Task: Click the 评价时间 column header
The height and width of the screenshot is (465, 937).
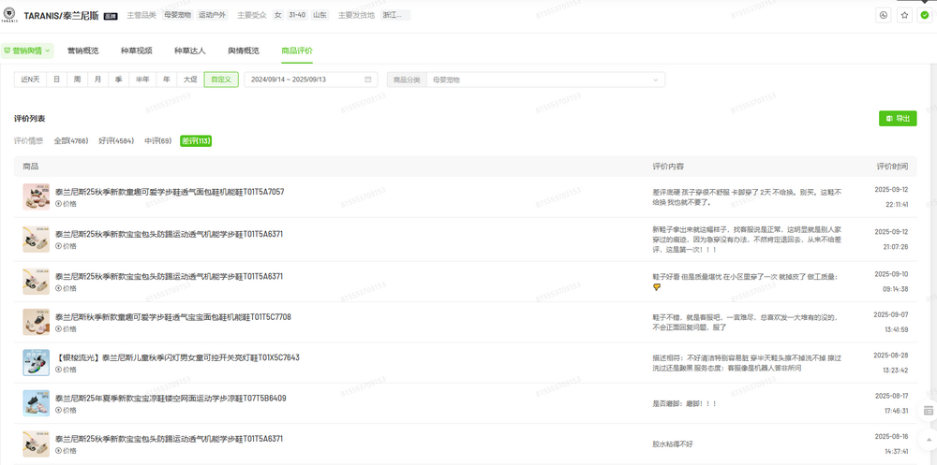Action: pyautogui.click(x=892, y=166)
